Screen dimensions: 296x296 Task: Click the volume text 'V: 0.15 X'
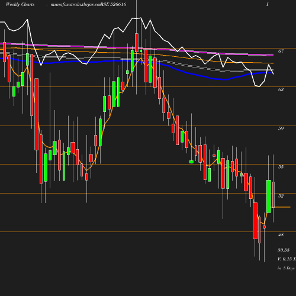point(287,259)
